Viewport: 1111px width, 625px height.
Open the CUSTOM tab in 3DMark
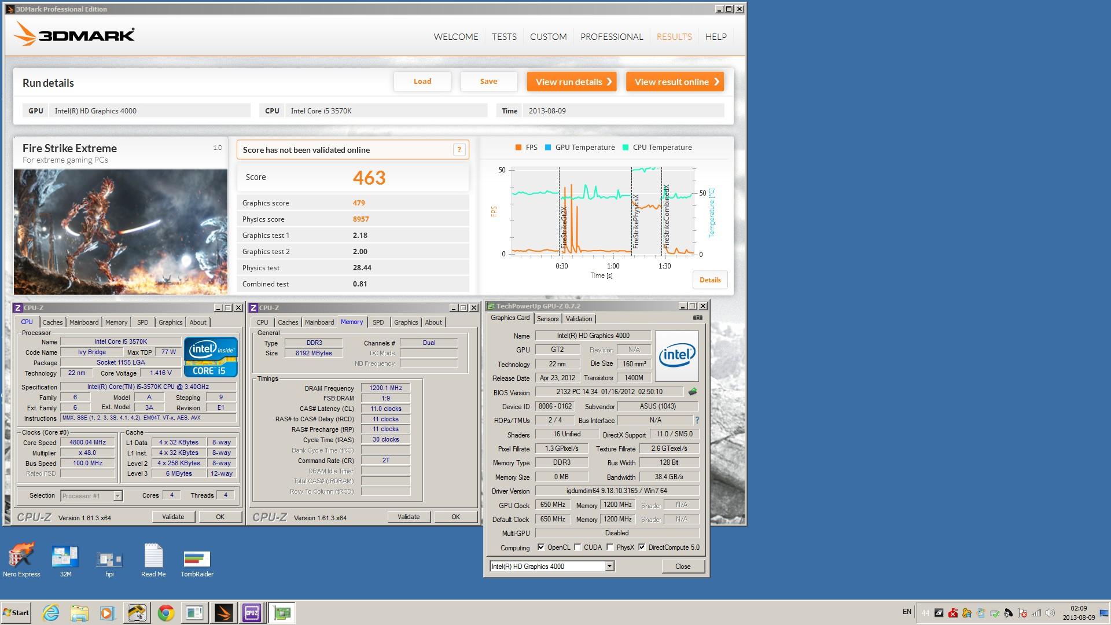coord(548,36)
